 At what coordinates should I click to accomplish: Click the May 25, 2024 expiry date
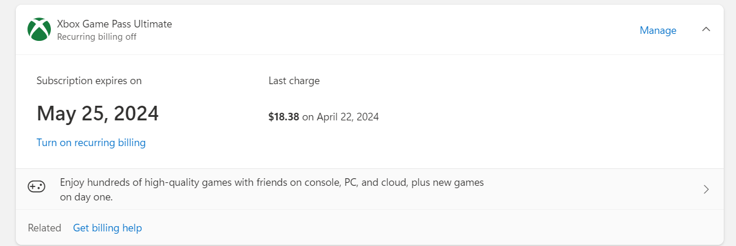click(98, 113)
